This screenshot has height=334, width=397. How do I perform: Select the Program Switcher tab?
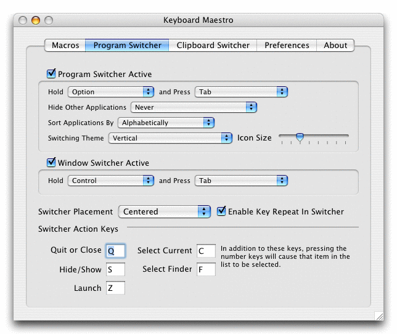[127, 45]
